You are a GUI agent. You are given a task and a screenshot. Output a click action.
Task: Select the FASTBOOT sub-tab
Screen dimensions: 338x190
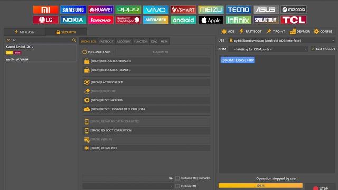(106, 41)
